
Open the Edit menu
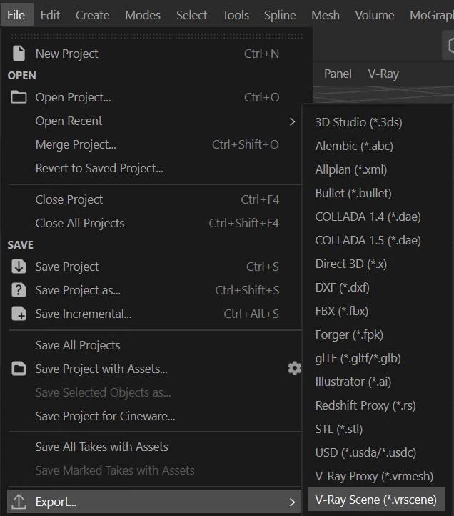[x=50, y=15]
